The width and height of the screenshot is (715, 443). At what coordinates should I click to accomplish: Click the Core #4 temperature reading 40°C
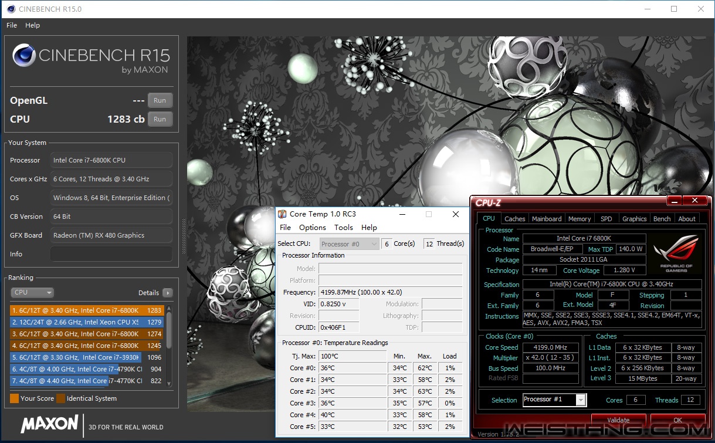tap(353, 415)
